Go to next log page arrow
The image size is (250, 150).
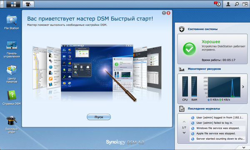coord(184,132)
